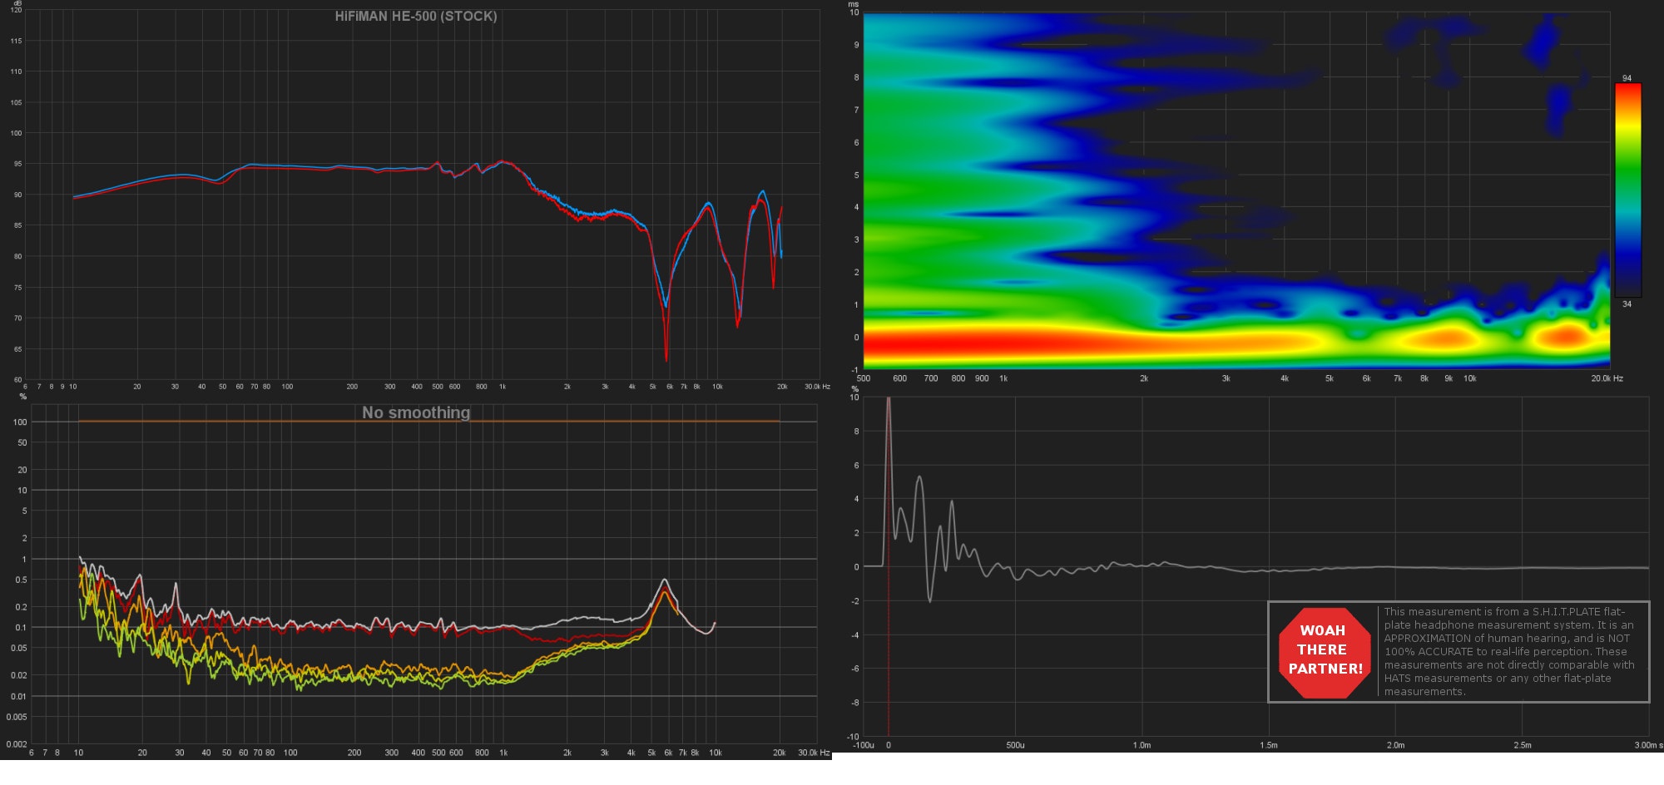
Task: Click the 34 value below the color scale
Action: pyautogui.click(x=1627, y=304)
